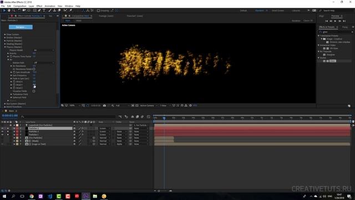Select the Unified Camera tool

24,11
